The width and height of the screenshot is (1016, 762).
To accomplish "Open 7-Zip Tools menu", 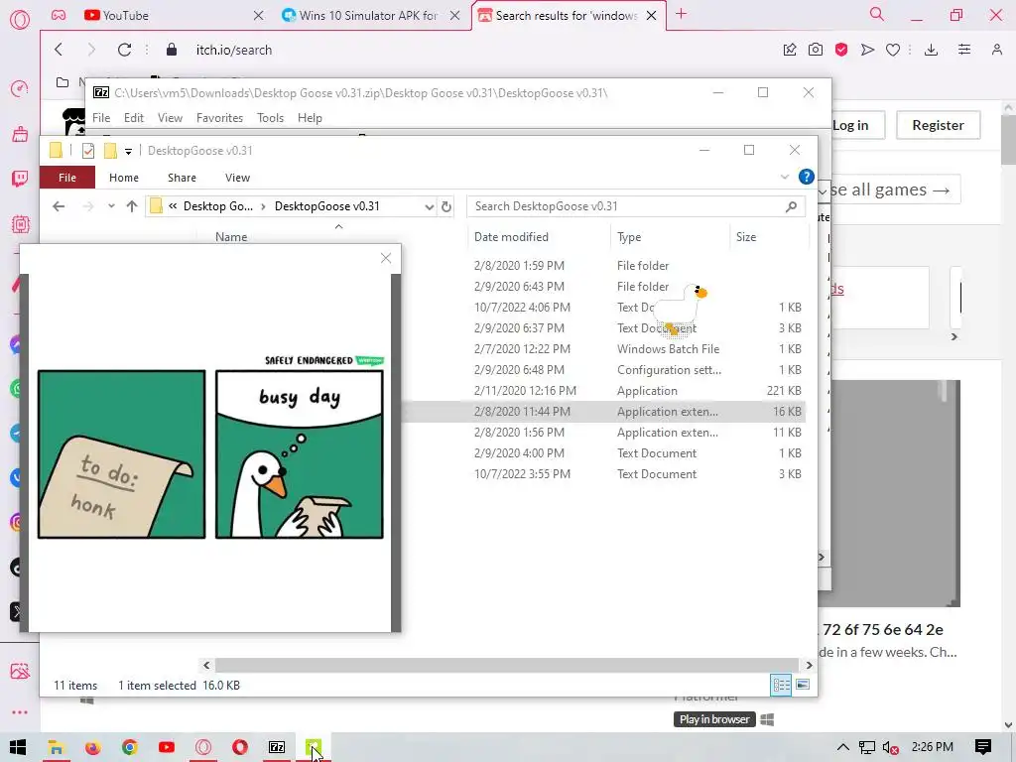I will (270, 118).
